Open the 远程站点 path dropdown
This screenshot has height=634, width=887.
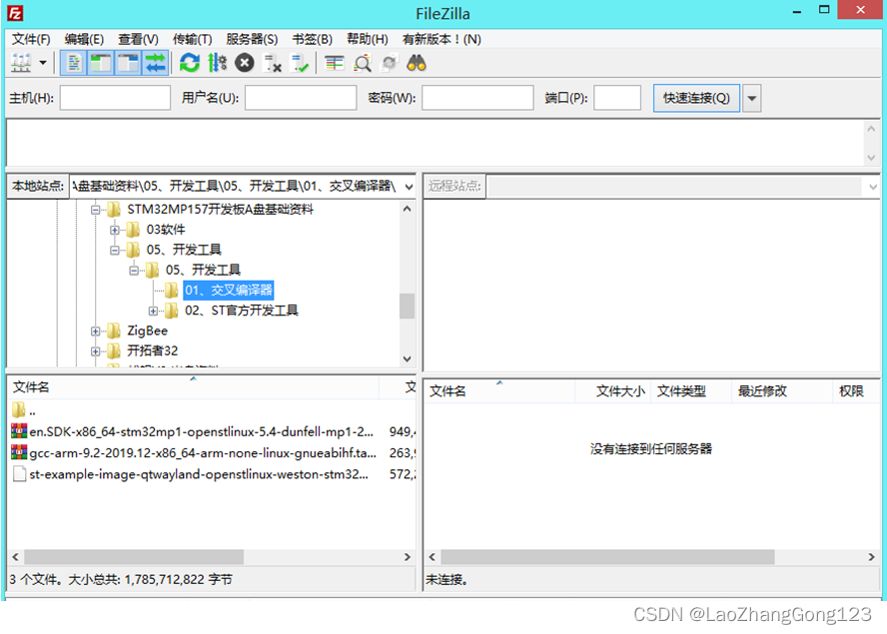872,187
